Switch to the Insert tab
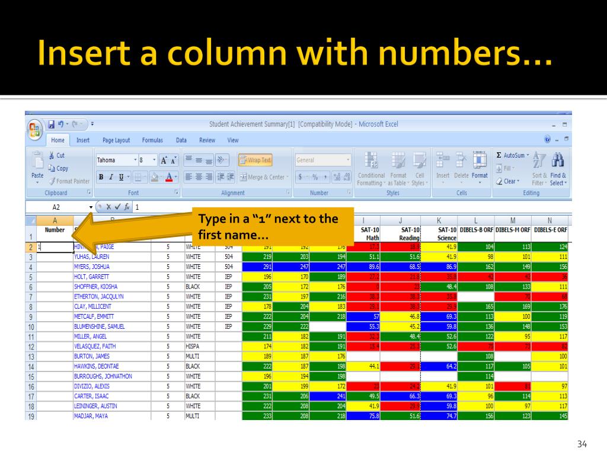This screenshot has height=455, width=607. coord(83,140)
